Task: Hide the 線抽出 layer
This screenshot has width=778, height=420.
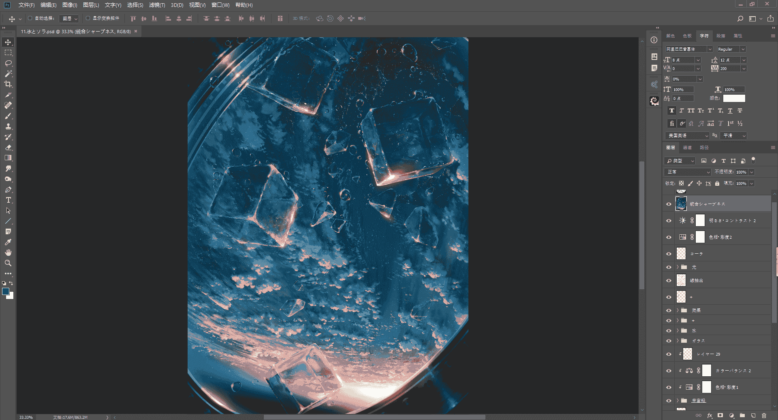Action: pyautogui.click(x=669, y=280)
